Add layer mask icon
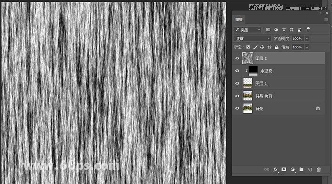 284,169
